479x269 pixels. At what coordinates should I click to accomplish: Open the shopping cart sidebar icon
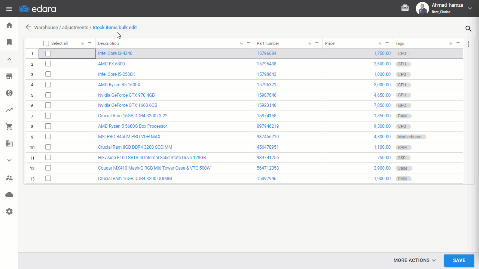(x=9, y=127)
